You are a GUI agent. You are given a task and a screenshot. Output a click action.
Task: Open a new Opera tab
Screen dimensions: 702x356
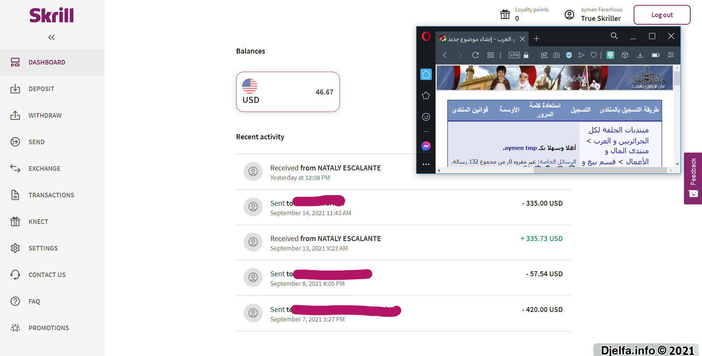536,39
